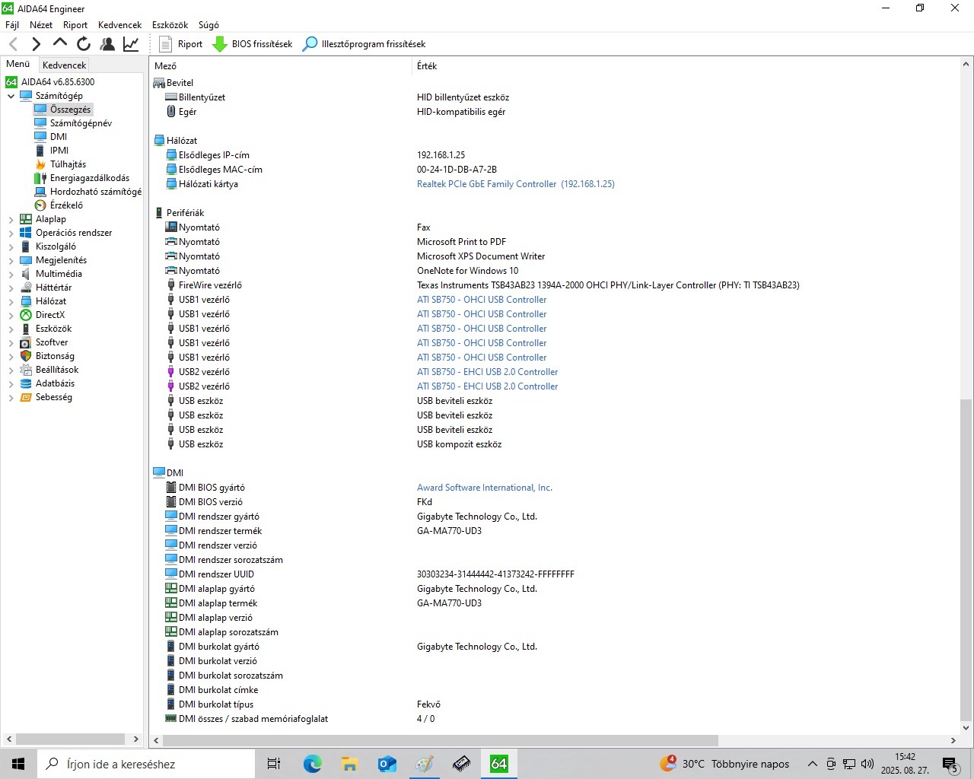Open Award Software International, Inc. link
The height and width of the screenshot is (779, 974).
click(485, 488)
